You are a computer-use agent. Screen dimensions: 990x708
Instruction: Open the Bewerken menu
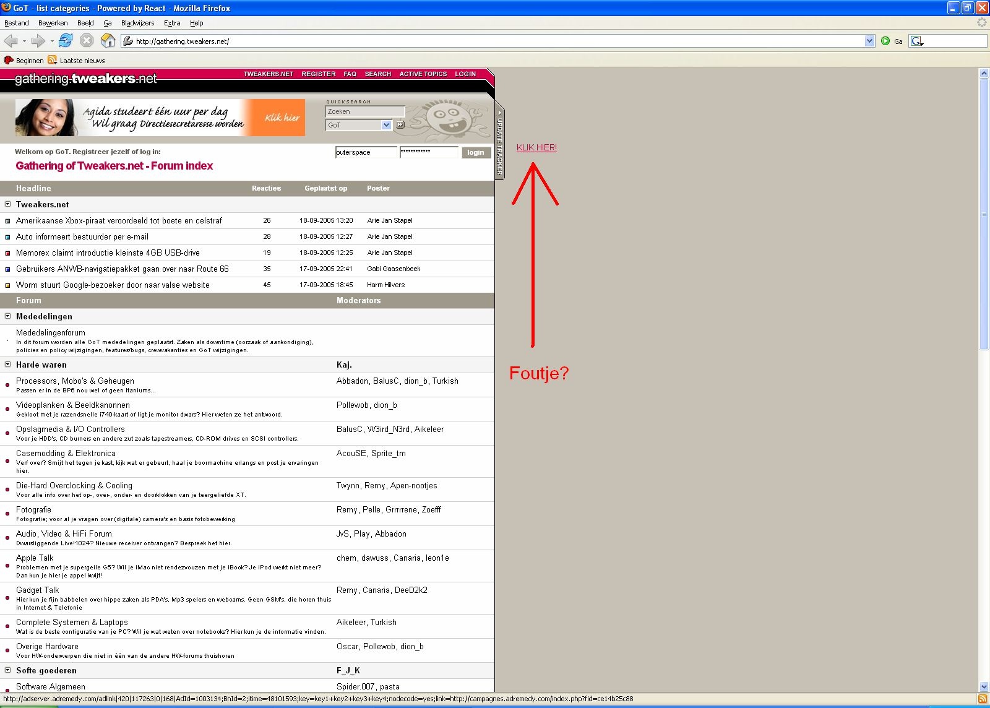pos(53,23)
